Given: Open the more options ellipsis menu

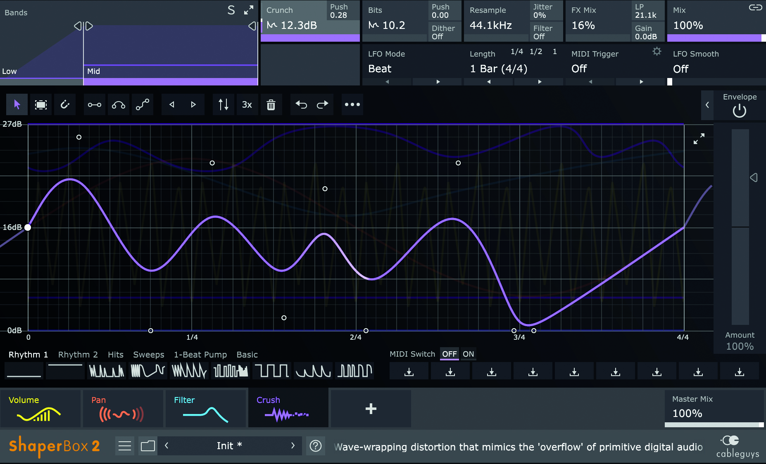Looking at the screenshot, I should pyautogui.click(x=352, y=104).
